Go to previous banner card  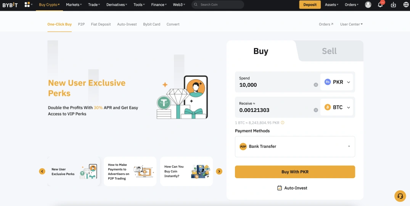(42, 171)
